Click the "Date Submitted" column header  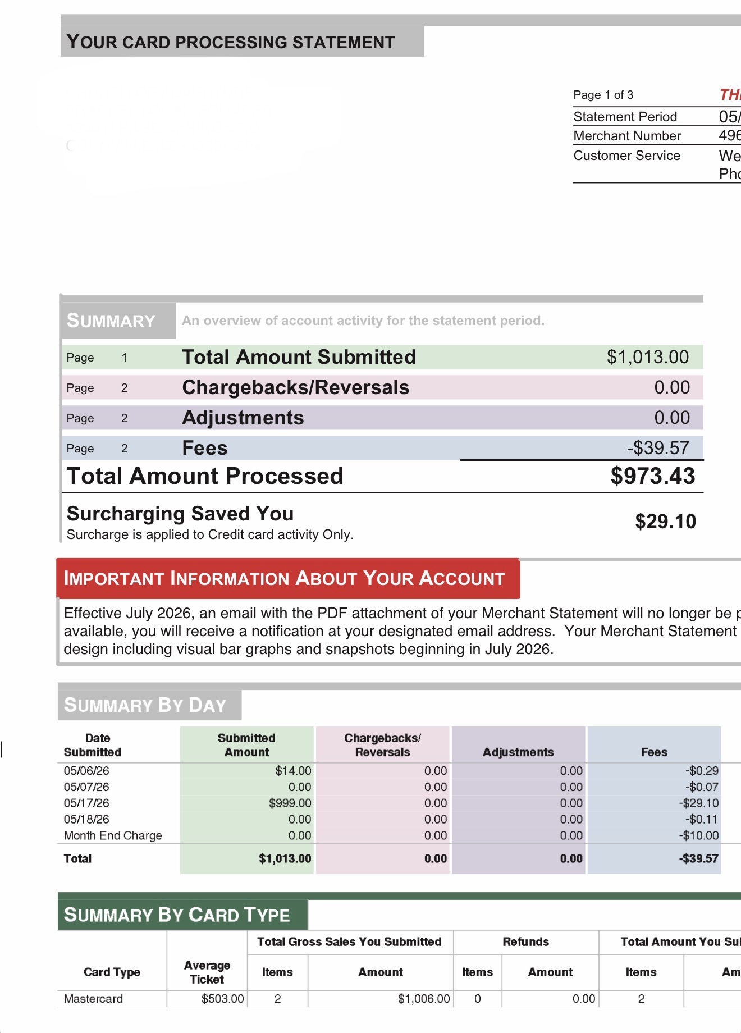click(93, 745)
